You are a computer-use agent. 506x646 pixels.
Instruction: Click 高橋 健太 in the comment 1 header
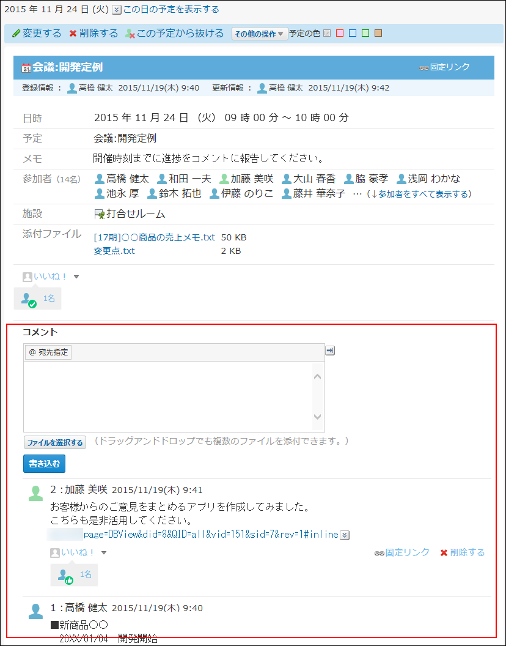coord(86,607)
